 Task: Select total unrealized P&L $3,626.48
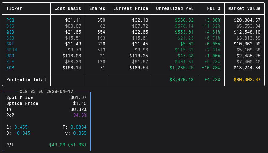181,80
